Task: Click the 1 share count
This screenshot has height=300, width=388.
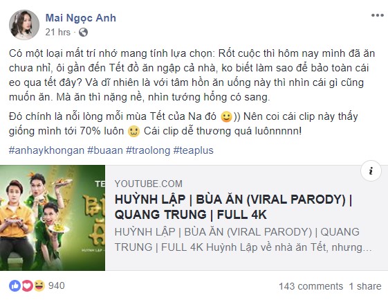Action: [365, 286]
